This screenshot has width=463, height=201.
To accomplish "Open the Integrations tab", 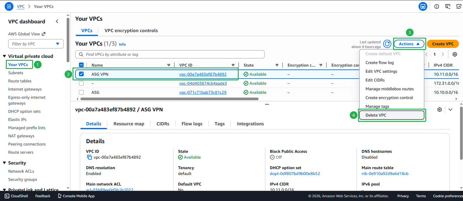I will click(250, 124).
